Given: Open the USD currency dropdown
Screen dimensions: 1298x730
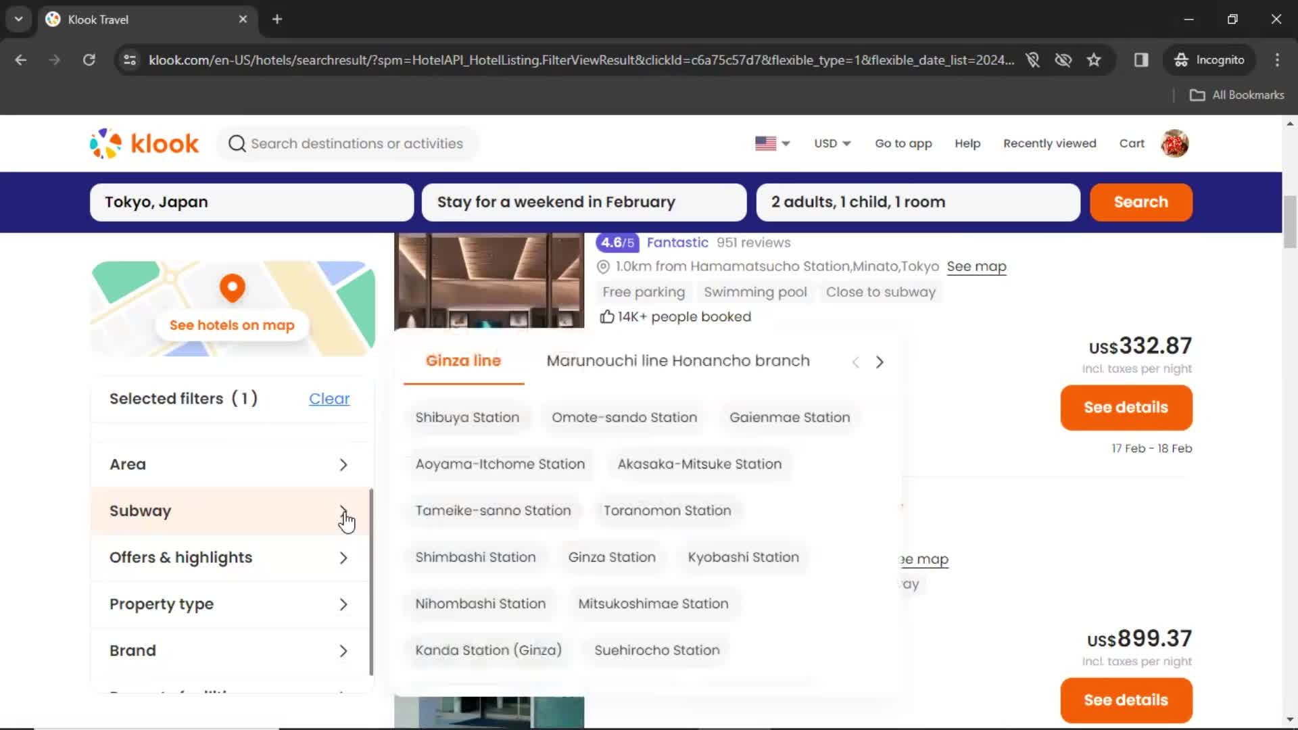Looking at the screenshot, I should pyautogui.click(x=832, y=143).
